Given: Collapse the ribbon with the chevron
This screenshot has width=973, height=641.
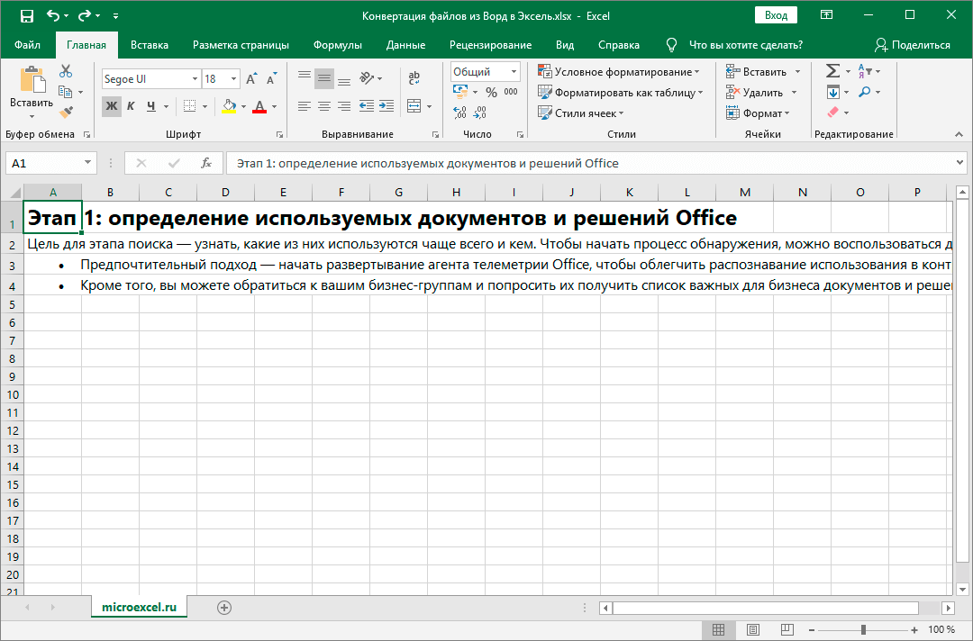Looking at the screenshot, I should click(959, 134).
